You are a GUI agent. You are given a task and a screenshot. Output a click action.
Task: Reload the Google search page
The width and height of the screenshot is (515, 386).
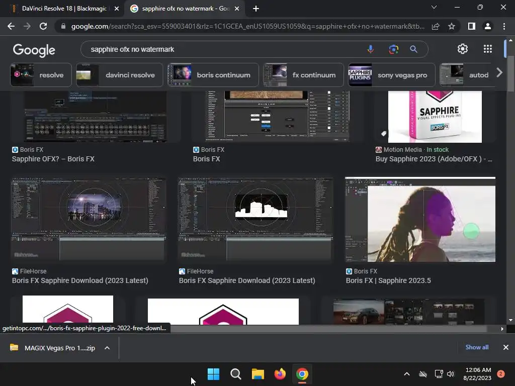point(43,26)
